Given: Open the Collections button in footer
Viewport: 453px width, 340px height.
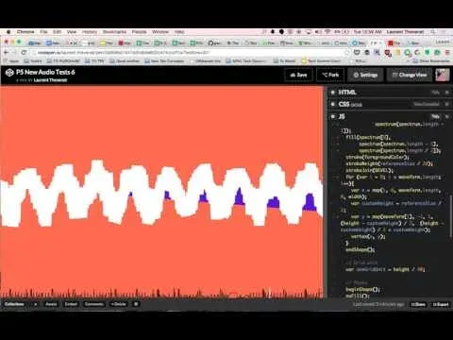Looking at the screenshot, I should pos(14,304).
